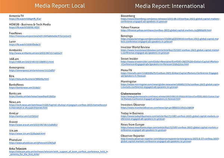224x158 pixels.
Task: Visit the Banks.am newsfeed link
Action: [x=32, y=96]
